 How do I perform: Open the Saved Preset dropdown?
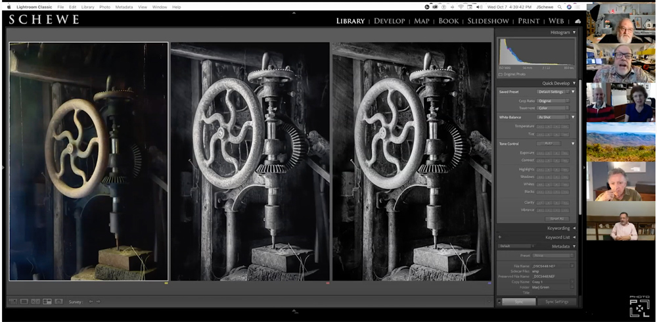tap(553, 92)
